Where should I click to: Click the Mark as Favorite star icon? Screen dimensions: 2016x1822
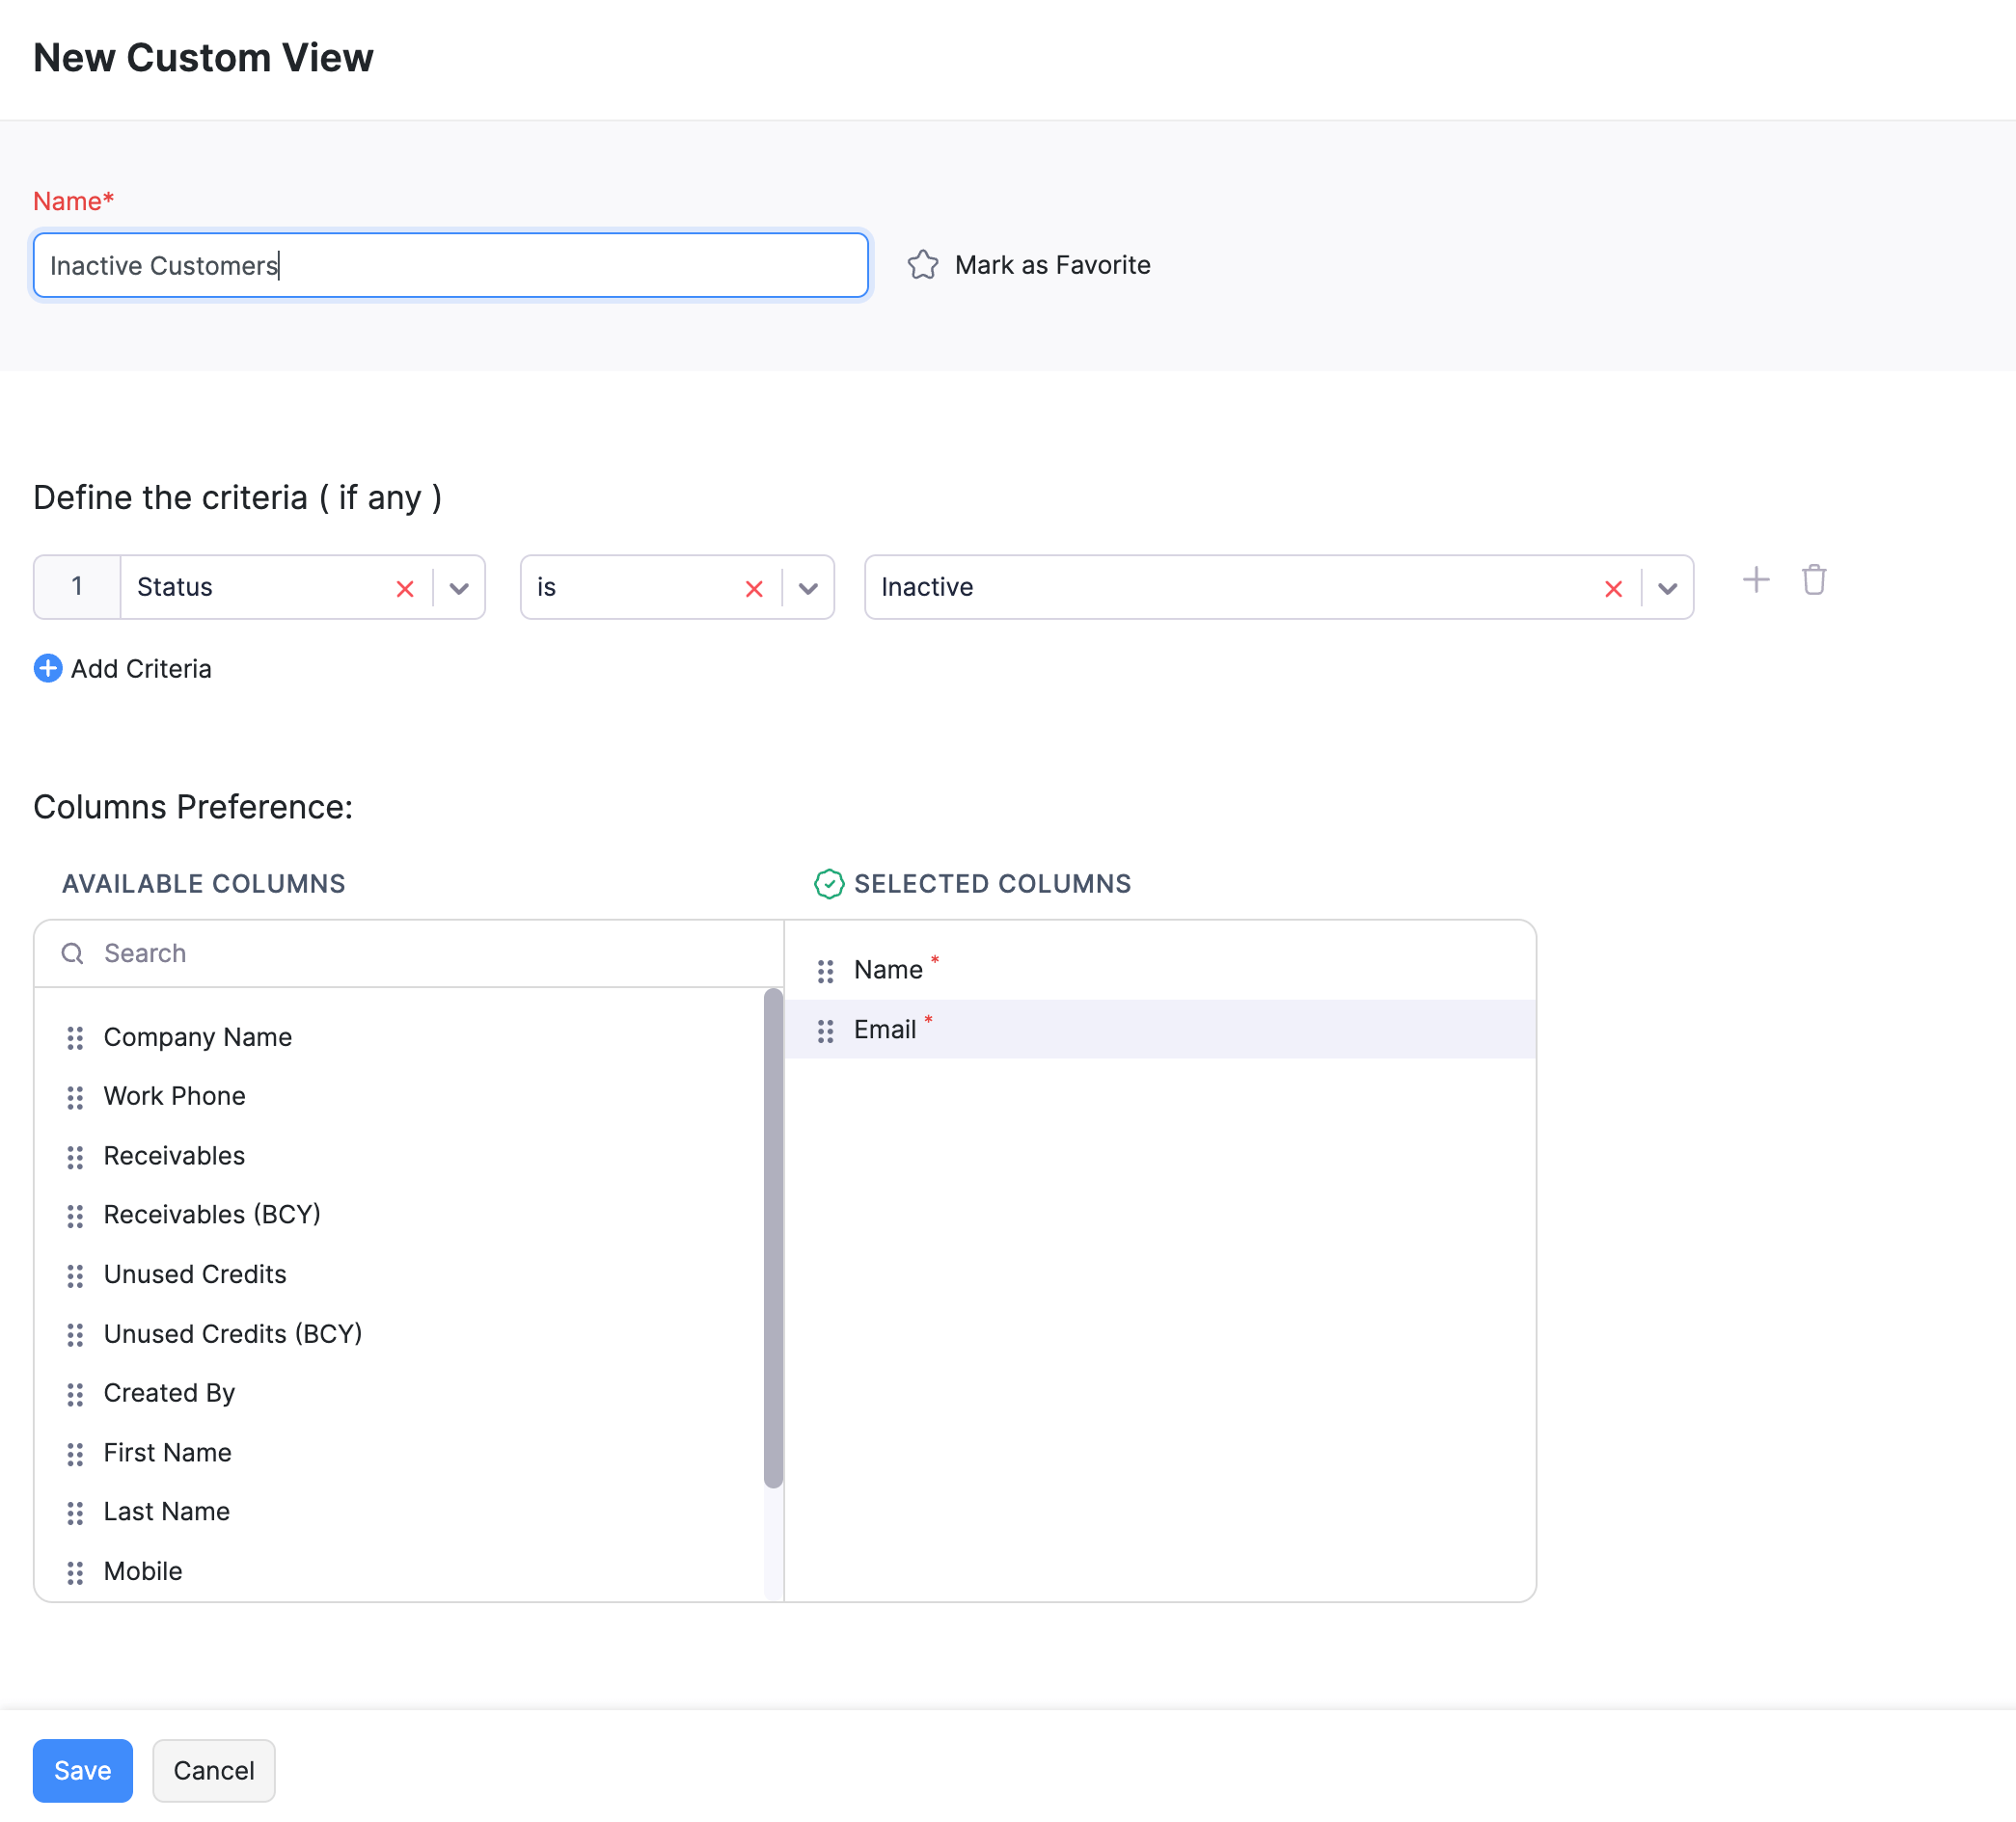click(x=922, y=265)
